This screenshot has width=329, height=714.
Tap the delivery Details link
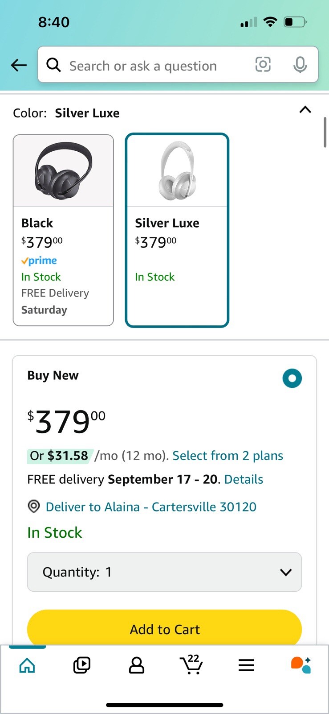pos(244,479)
